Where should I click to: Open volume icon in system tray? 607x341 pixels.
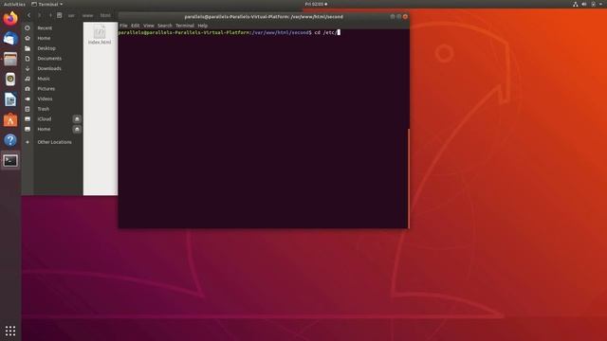pos(584,4)
